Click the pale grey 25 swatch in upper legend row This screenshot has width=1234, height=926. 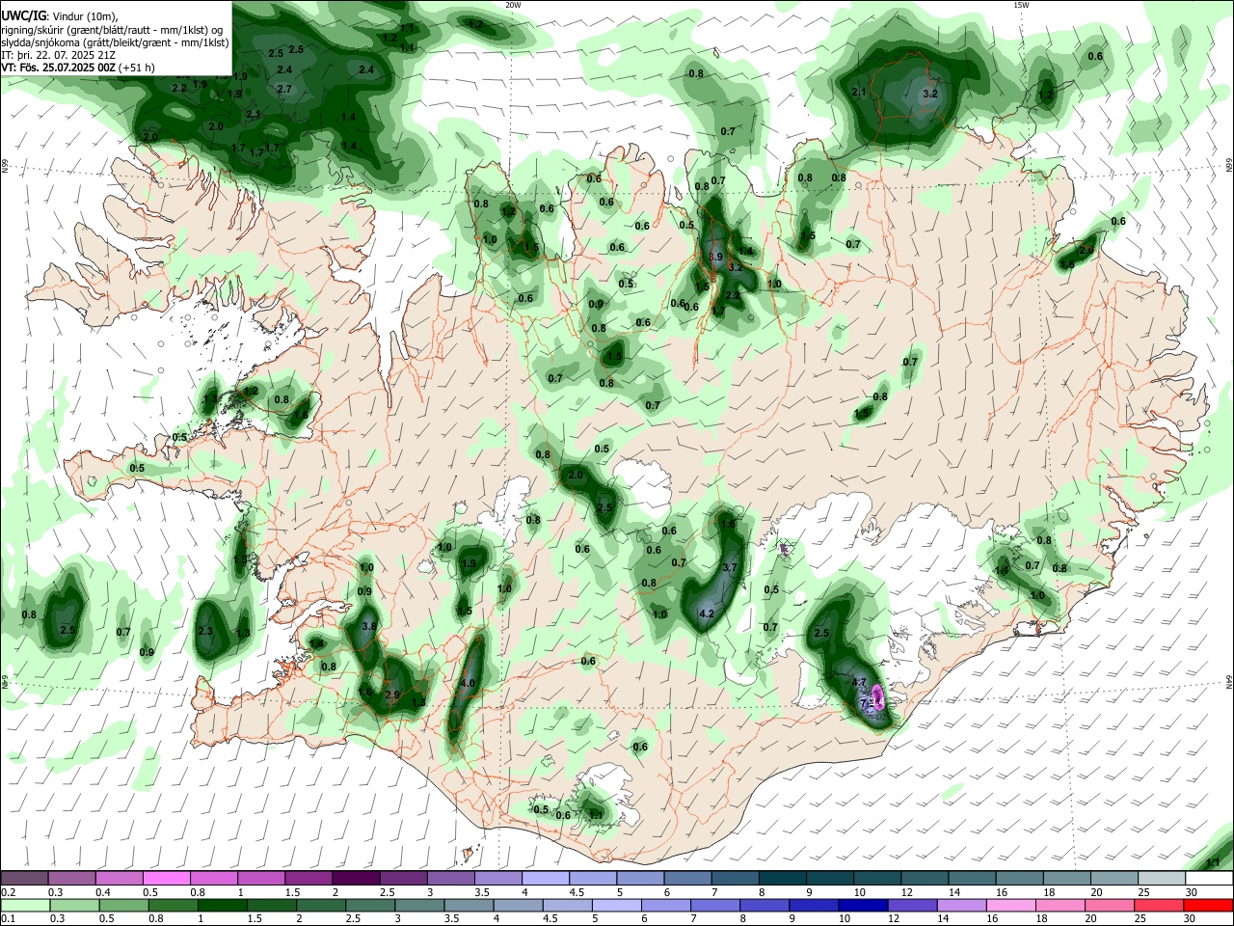(1163, 878)
